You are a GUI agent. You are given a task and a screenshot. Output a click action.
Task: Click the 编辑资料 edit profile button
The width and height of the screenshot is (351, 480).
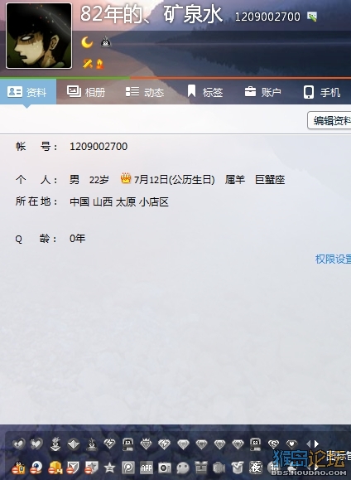[x=329, y=120]
